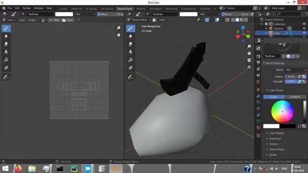The image size is (308, 173).
Task: Switch to the UV Editing workspace tab
Action: 107,9
